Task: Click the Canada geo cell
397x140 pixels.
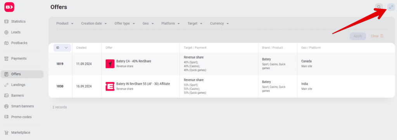Action: coord(306,61)
